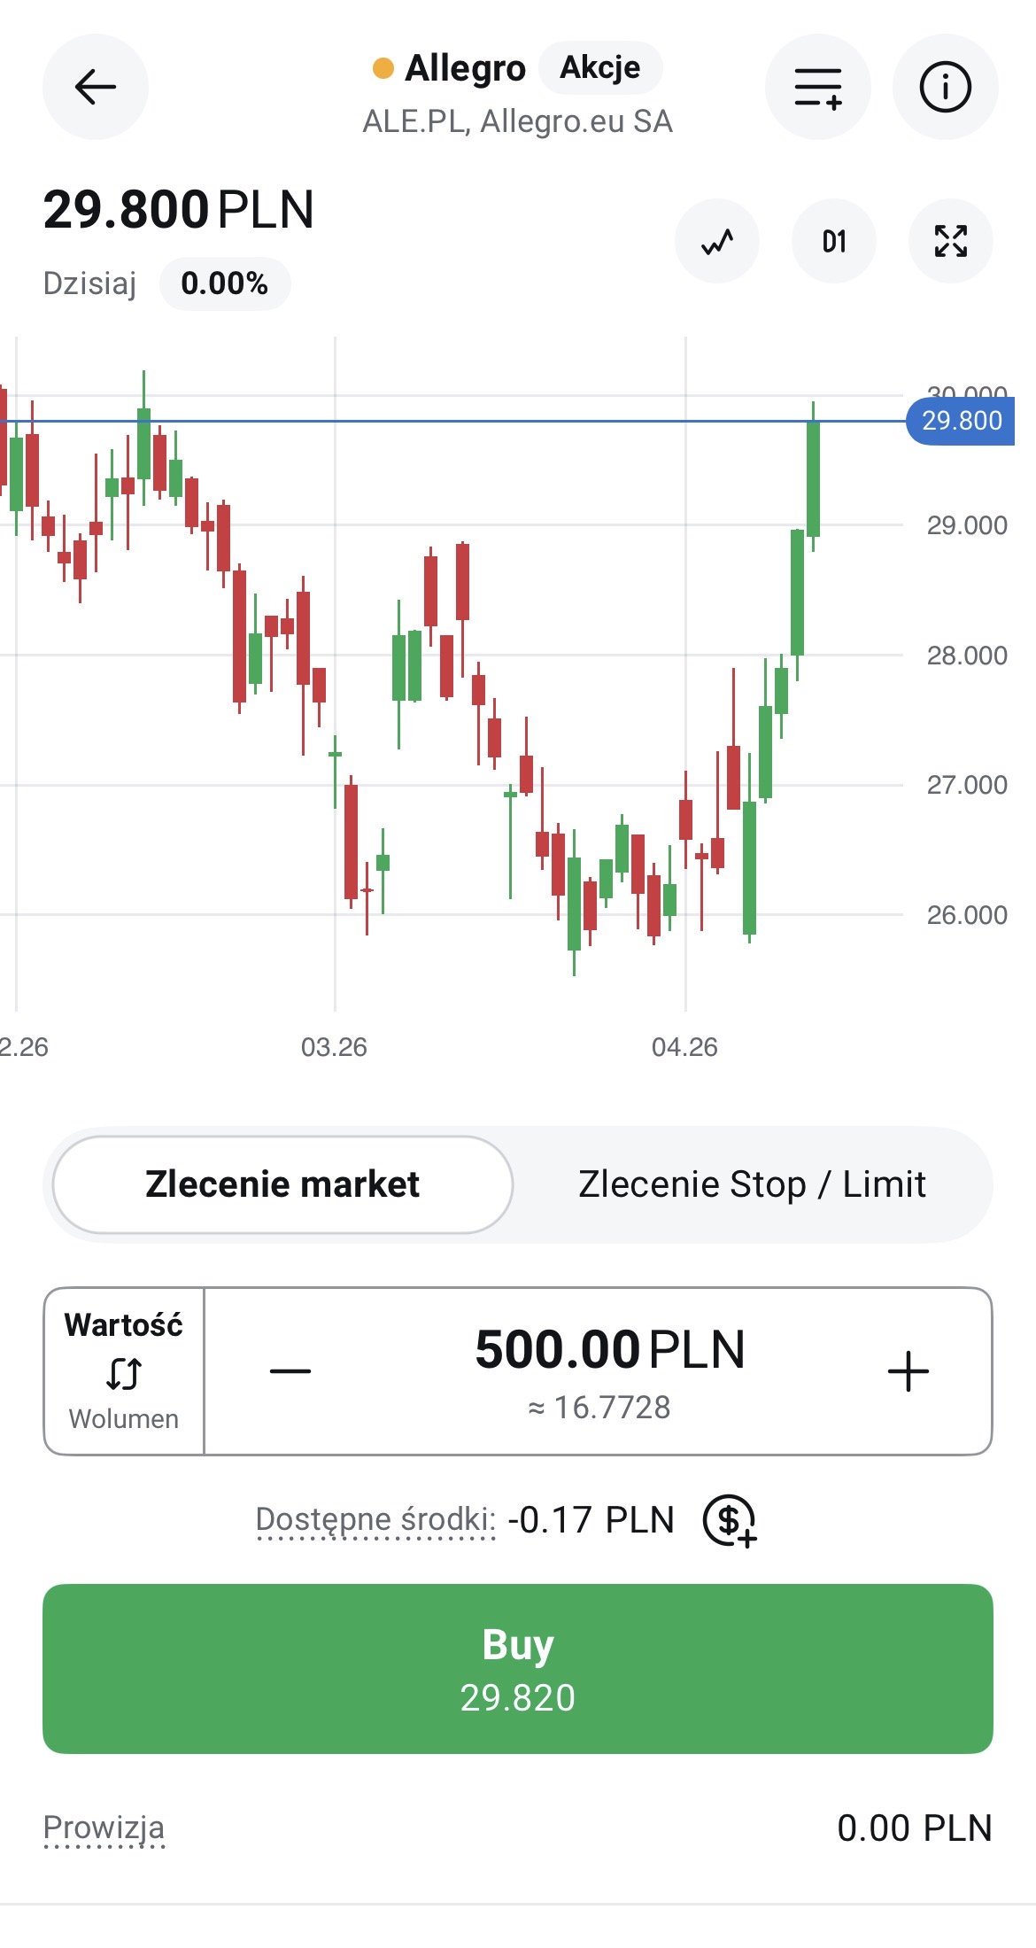Screen dimensions: 1036x1948
Task: Tap the Akcje asset type badge
Action: (x=600, y=67)
